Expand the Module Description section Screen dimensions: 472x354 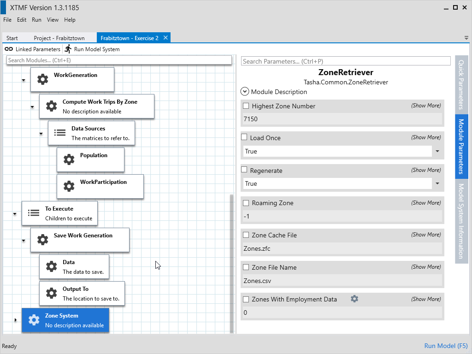(x=245, y=92)
